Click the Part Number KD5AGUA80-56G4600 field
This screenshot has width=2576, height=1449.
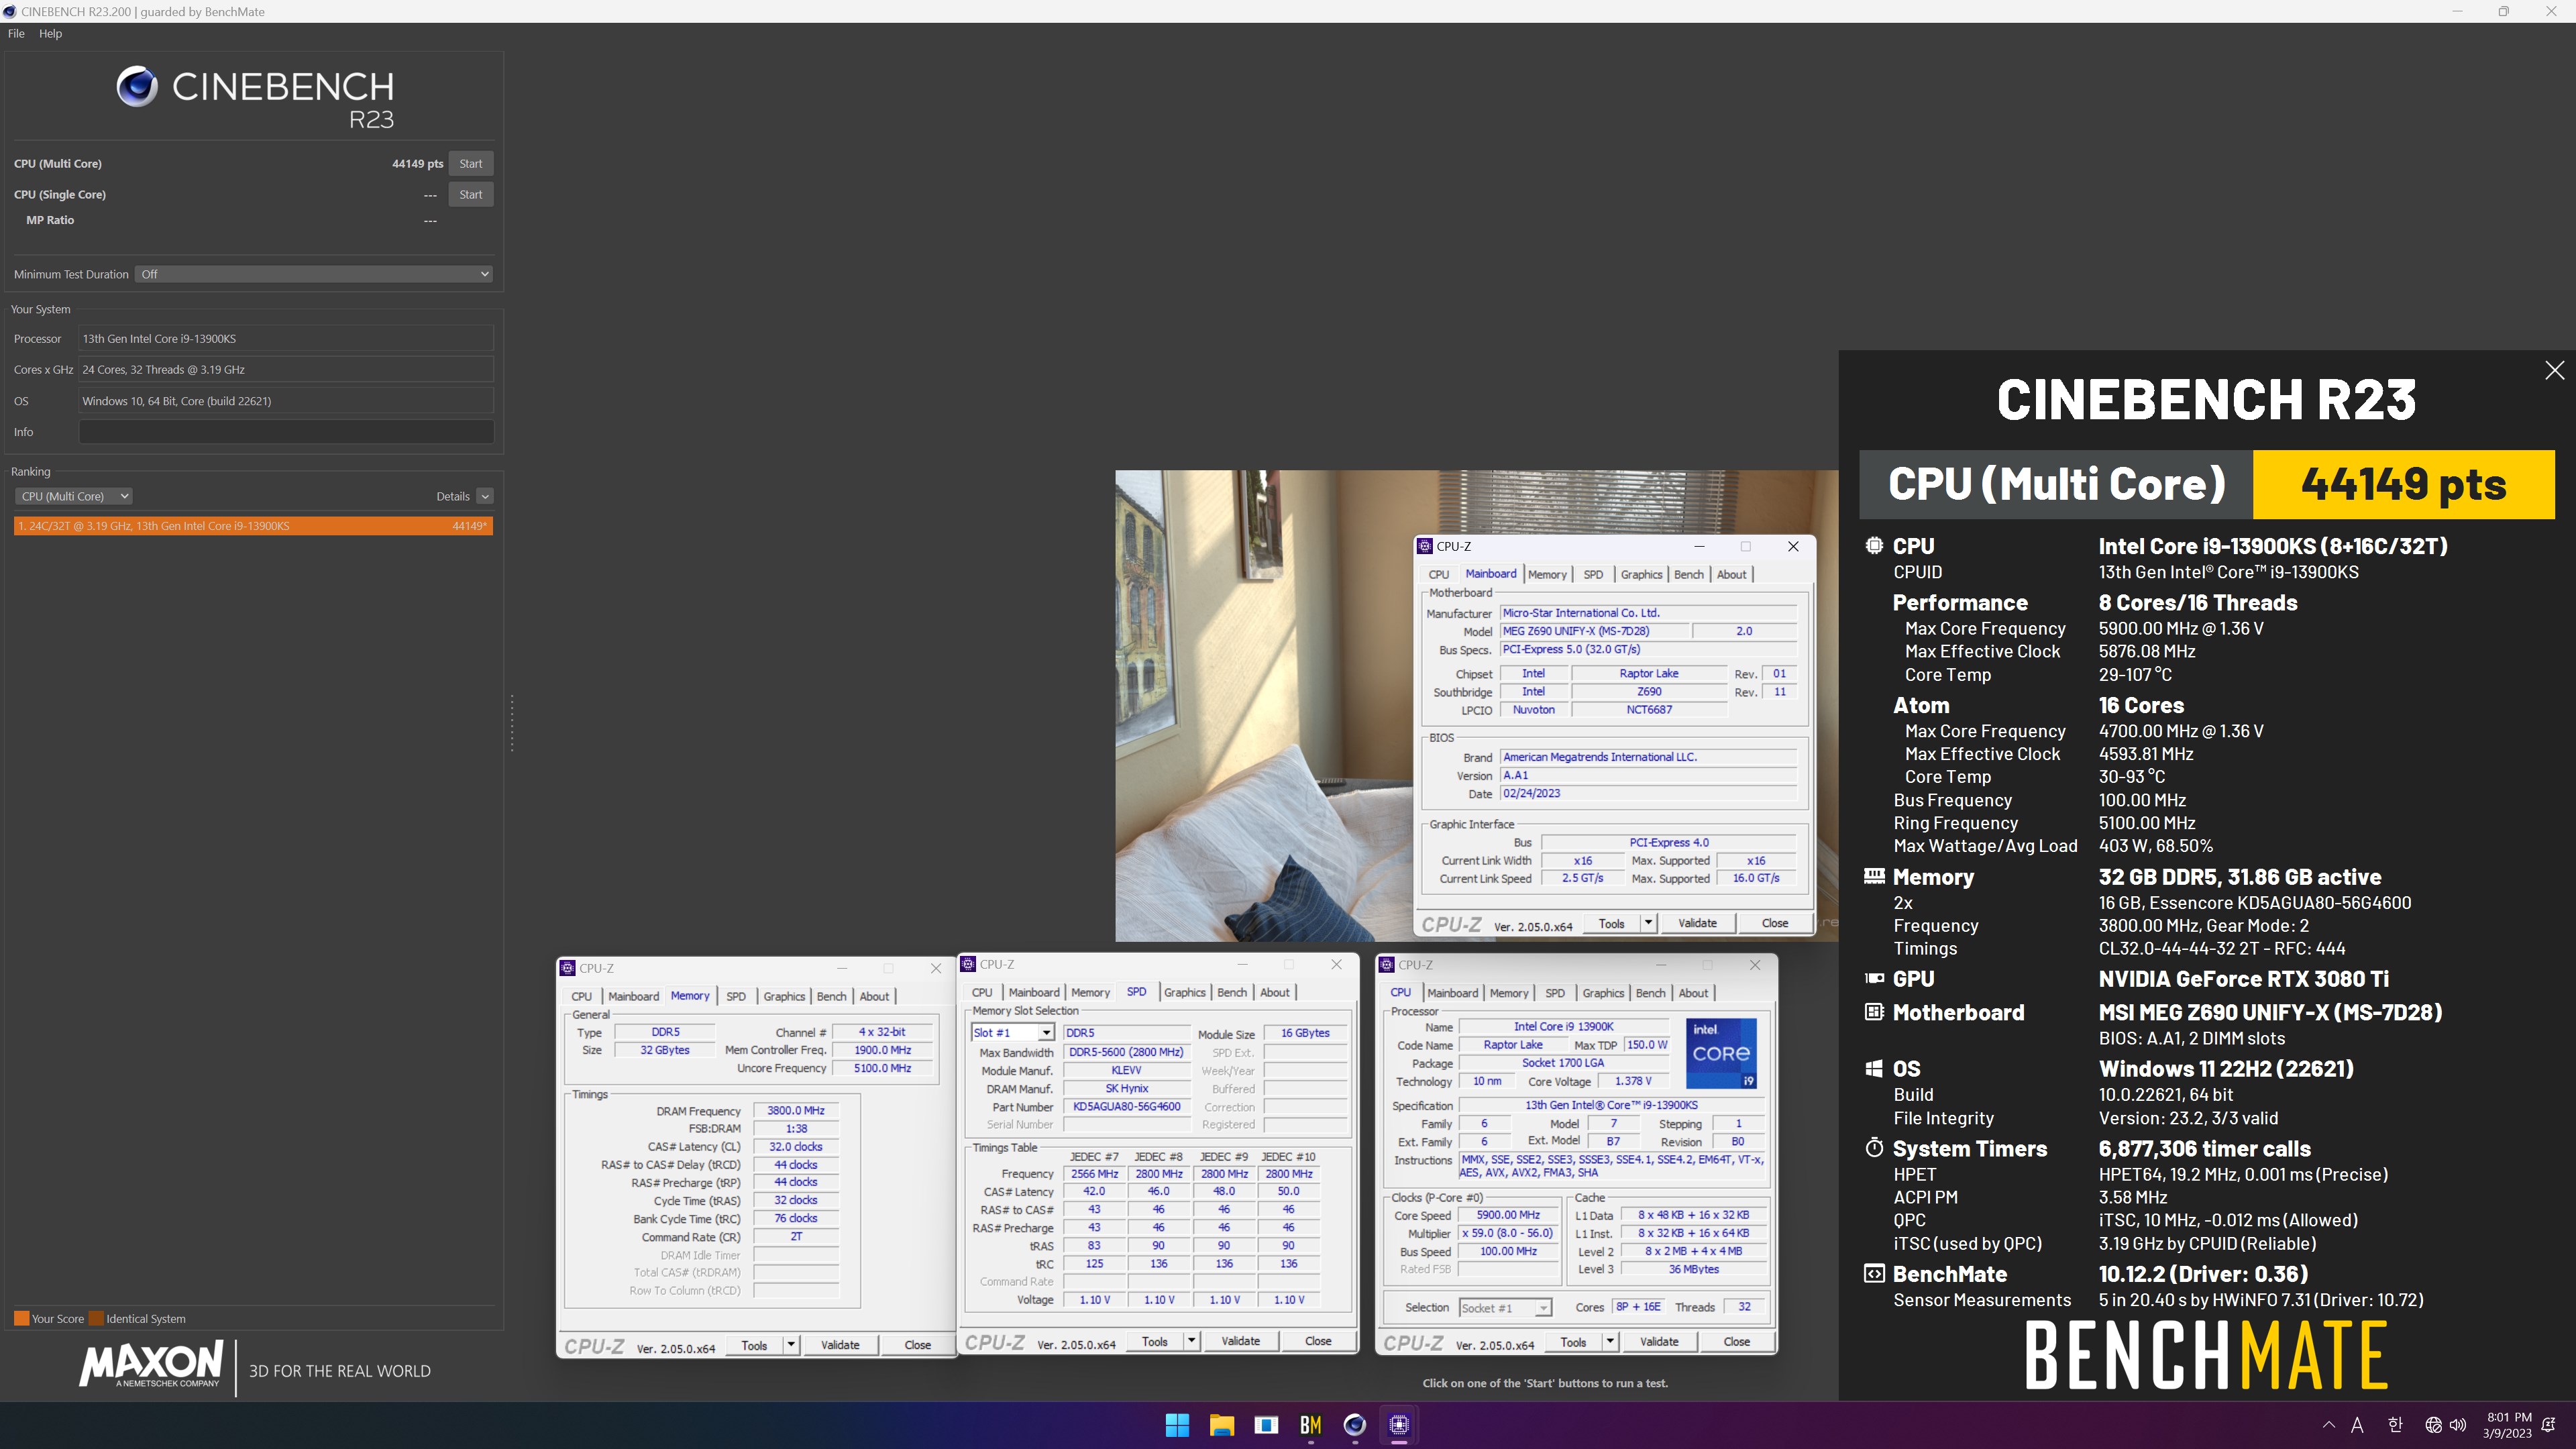click(1126, 1107)
